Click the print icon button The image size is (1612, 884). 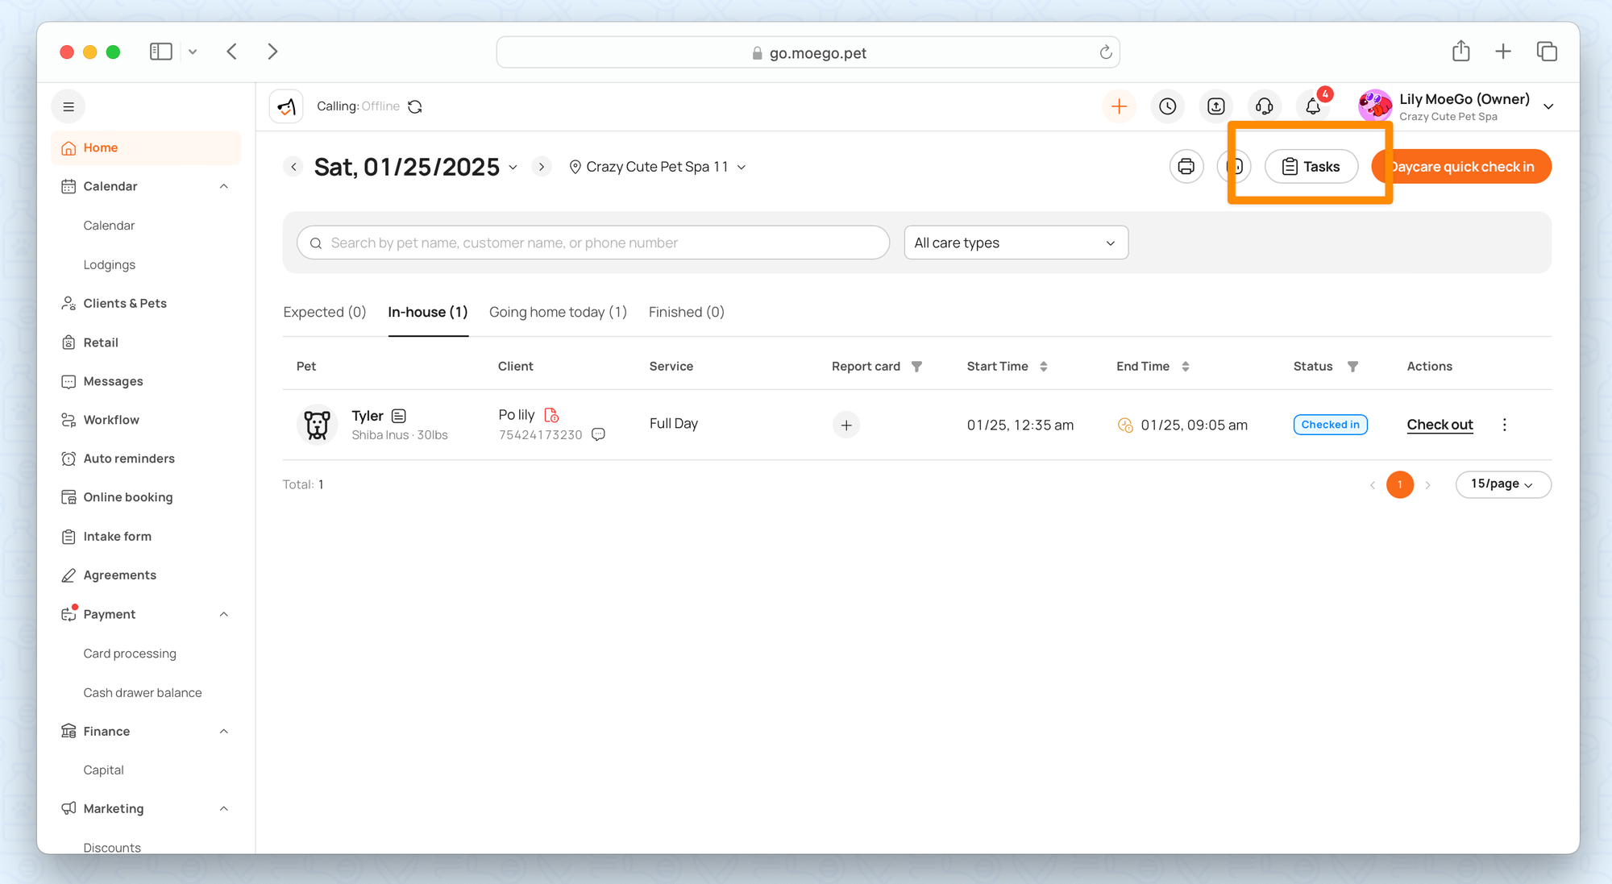click(x=1186, y=167)
